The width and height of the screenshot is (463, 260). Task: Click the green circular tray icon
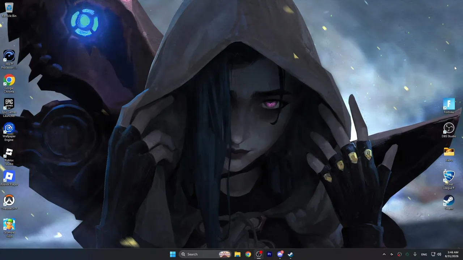(407, 254)
